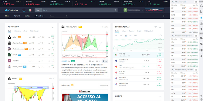Switch Autori Top to Settimana tab
The height and width of the screenshot is (101, 203).
17,31
